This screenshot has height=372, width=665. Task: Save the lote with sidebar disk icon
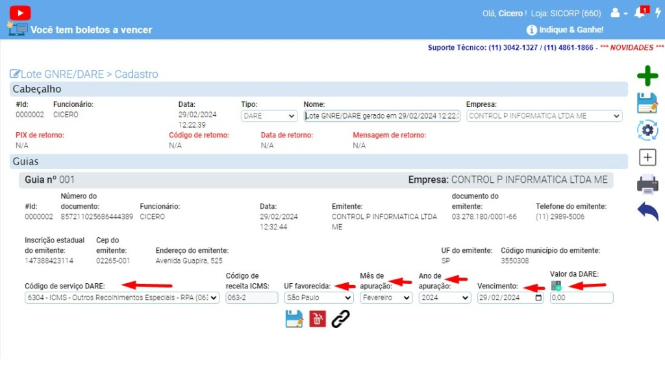(x=647, y=103)
